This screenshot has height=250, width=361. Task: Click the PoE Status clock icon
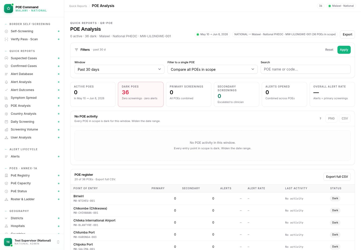7,191
